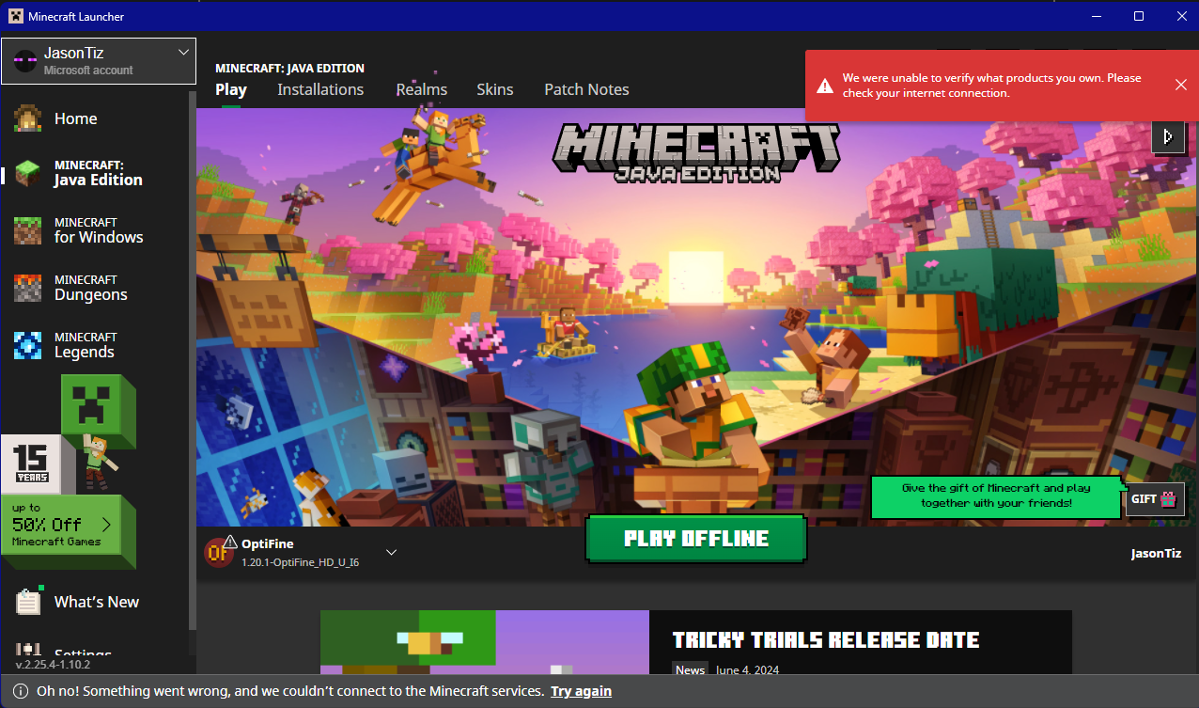Open the OptiFine installation selector chevron
The image size is (1199, 708).
(x=392, y=552)
